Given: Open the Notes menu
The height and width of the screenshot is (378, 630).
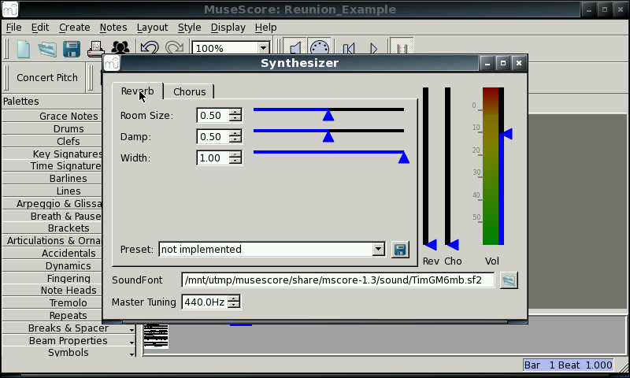Looking at the screenshot, I should [x=113, y=28].
